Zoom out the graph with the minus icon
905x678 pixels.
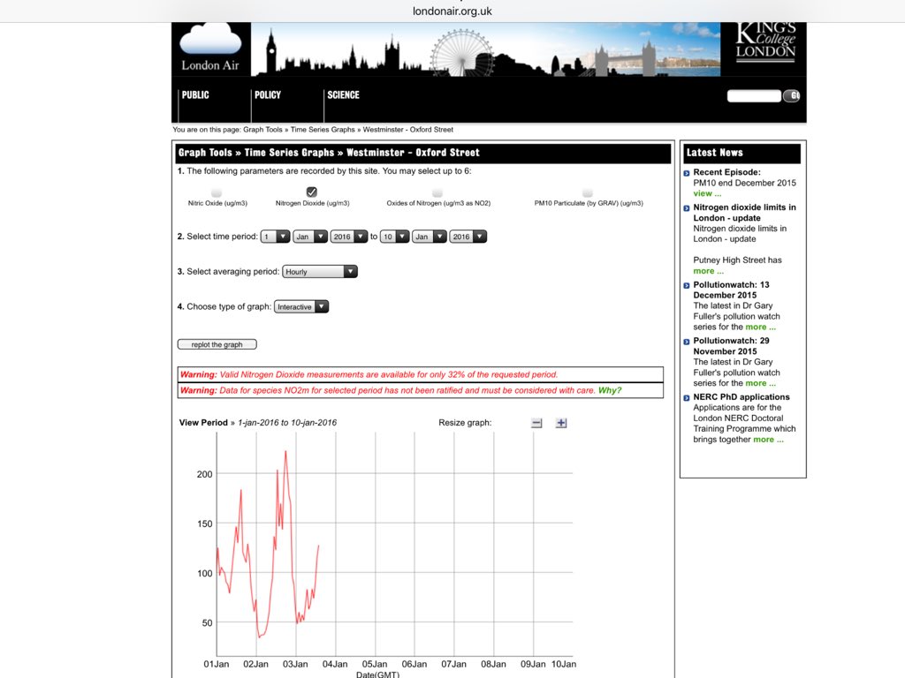click(536, 423)
